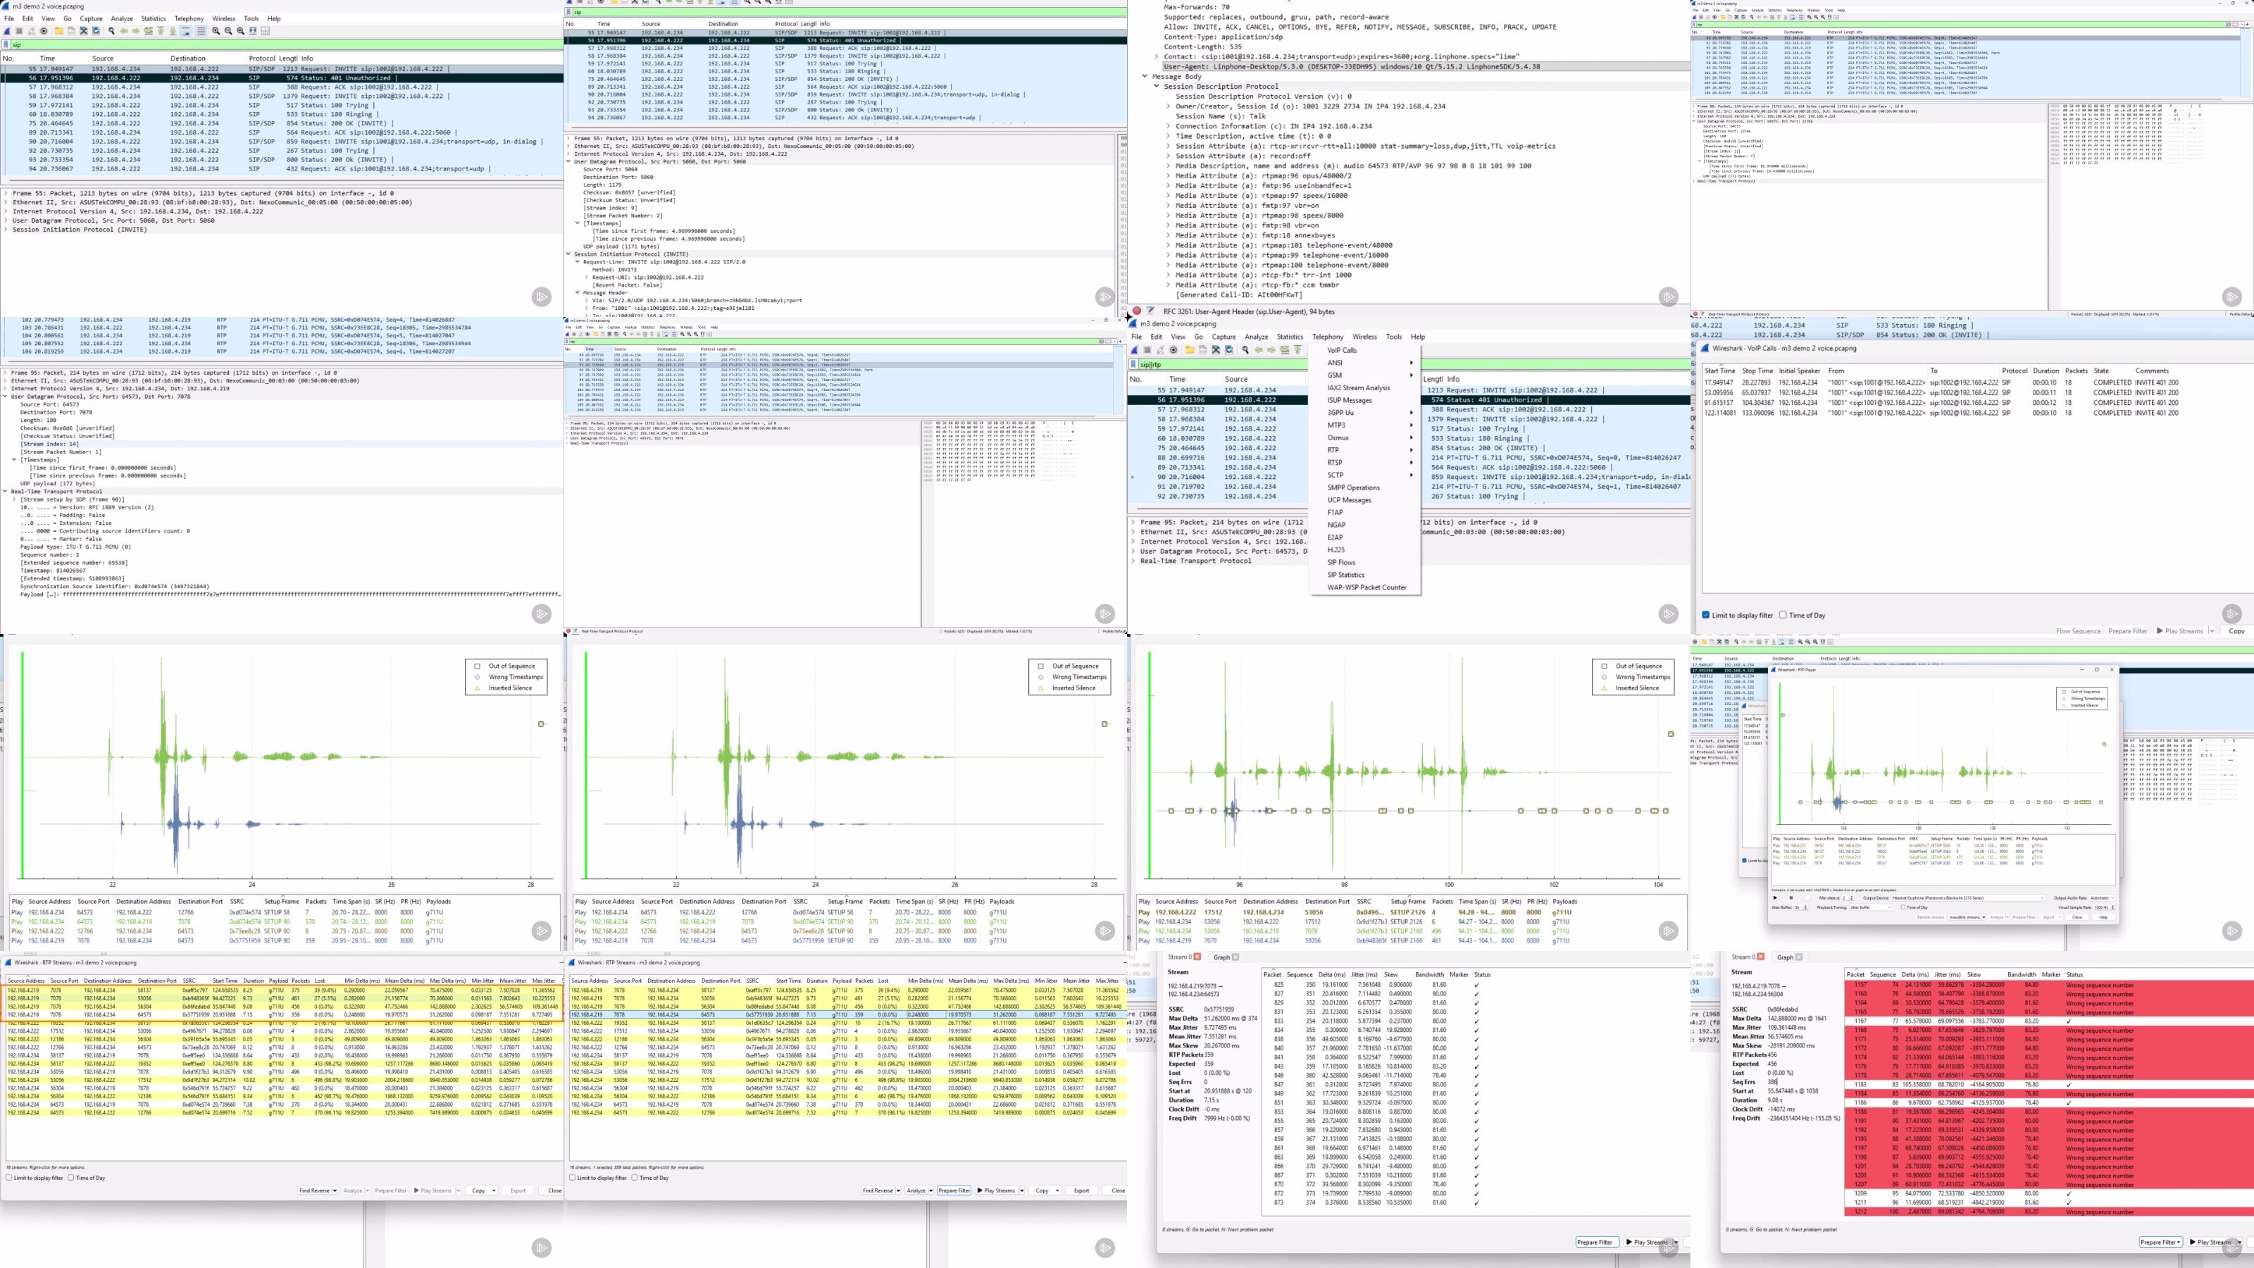The height and width of the screenshot is (1268, 2254).
Task: Jump to the first packet in the 'sip' filter window toolbar
Action: pyautogui.click(x=161, y=30)
